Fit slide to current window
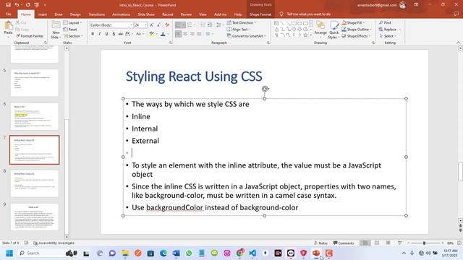The height and width of the screenshot is (260, 463). coord(459,243)
